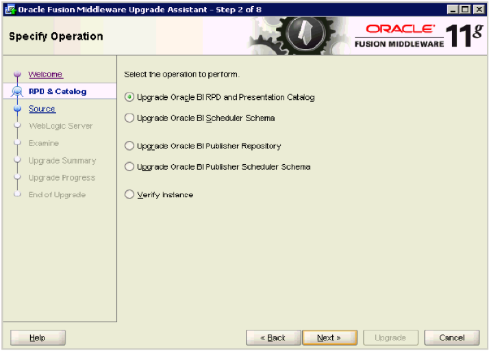Screen dimensions: 489x351
Task: Open the Help button
Action: (38, 337)
